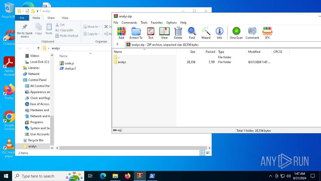Open the Google Chrome desktop shortcut

coord(9,121)
